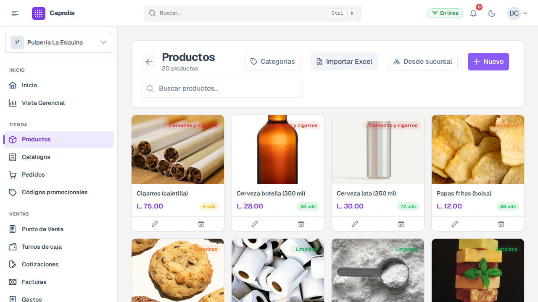Edit Papas fritas (bolsa) pencil icon
The height and width of the screenshot is (302, 538).
455,224
